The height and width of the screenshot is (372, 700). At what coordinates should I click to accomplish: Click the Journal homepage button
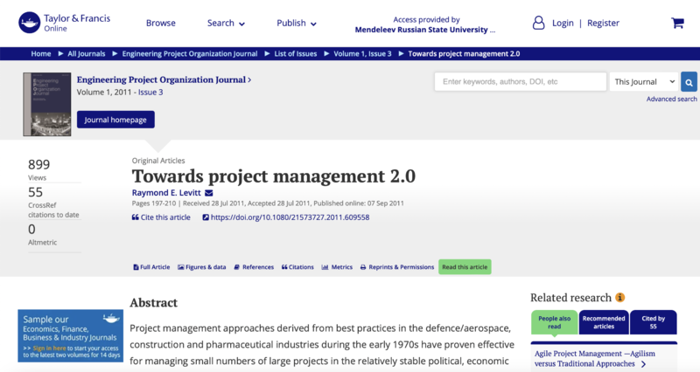[115, 120]
